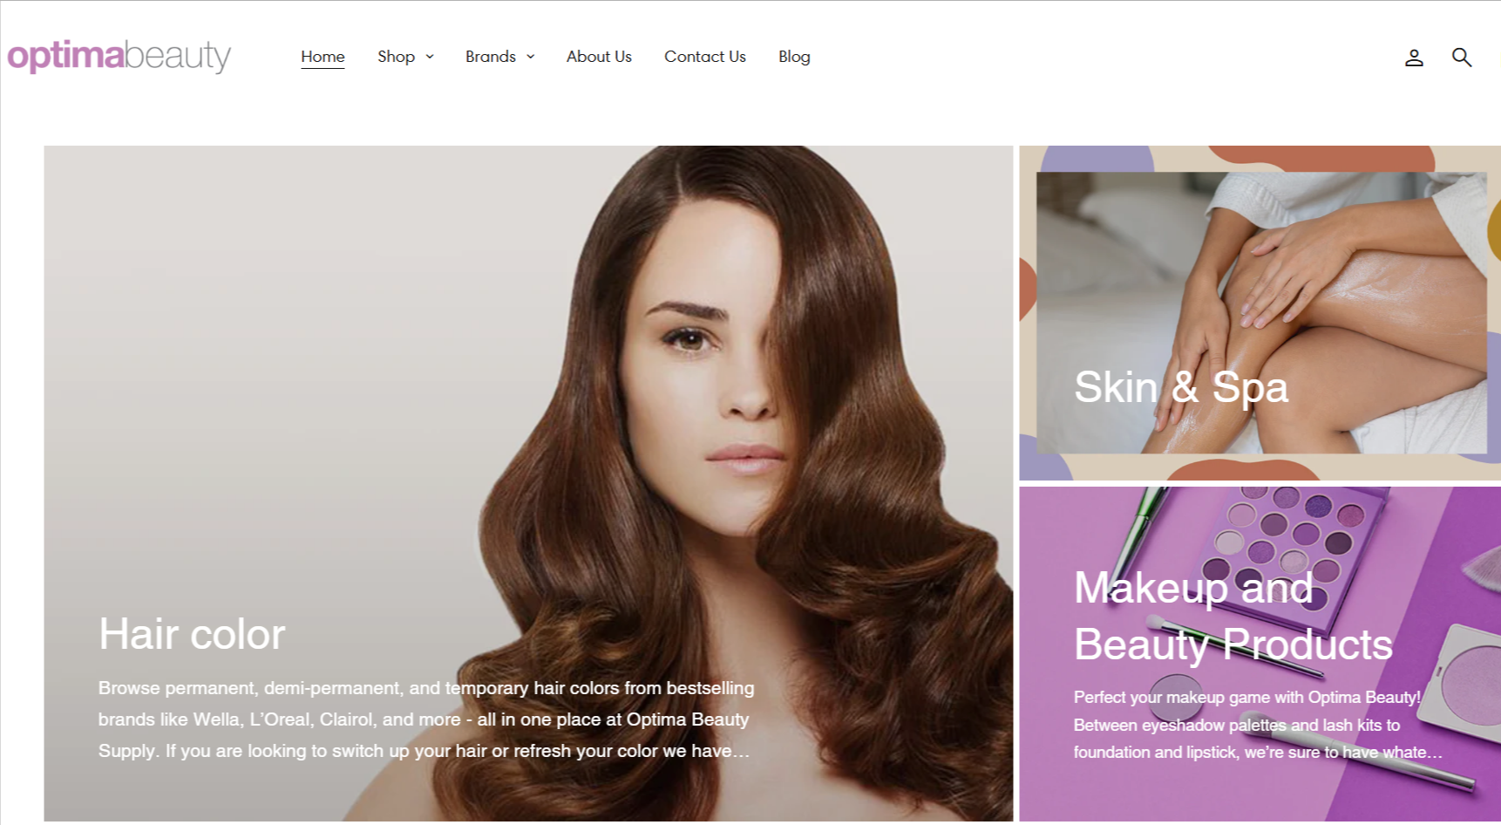Open the search magnifier icon

click(1462, 58)
